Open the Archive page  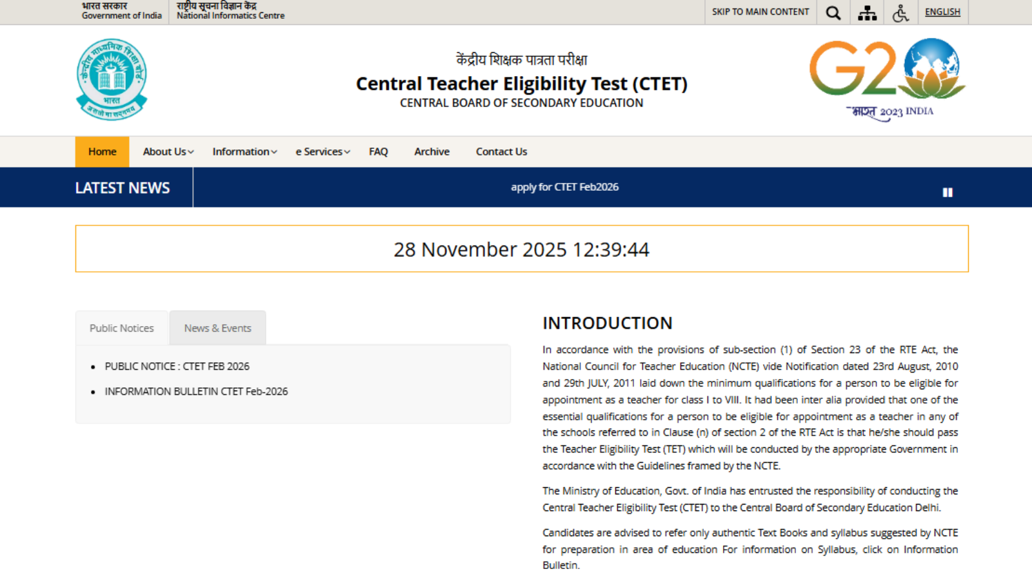pos(432,152)
